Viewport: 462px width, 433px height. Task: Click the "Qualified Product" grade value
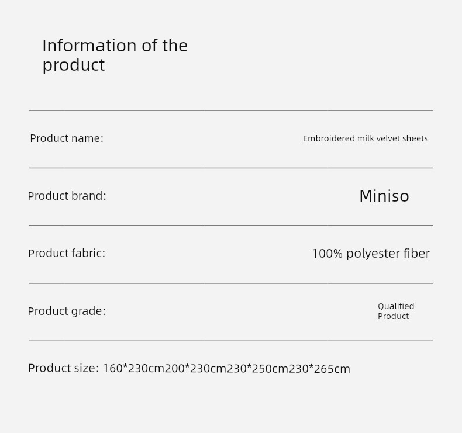[x=395, y=311]
